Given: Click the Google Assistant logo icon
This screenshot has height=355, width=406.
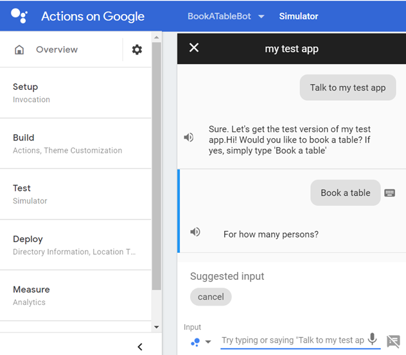Looking at the screenshot, I should 19,15.
